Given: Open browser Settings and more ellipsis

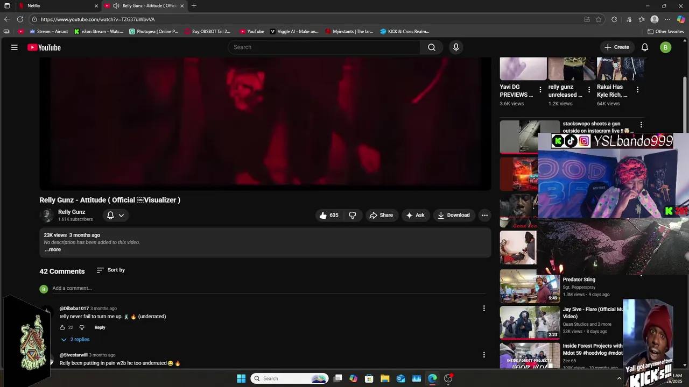Looking at the screenshot, I should (x=667, y=19).
